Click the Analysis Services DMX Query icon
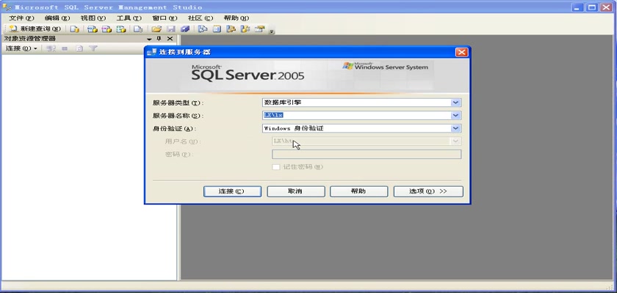The image size is (617, 293). coord(107,29)
